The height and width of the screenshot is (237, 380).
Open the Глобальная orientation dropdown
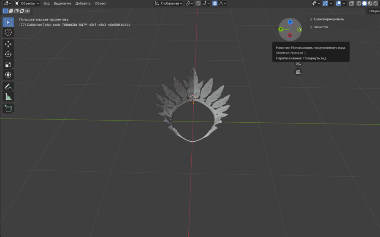[x=168, y=3]
